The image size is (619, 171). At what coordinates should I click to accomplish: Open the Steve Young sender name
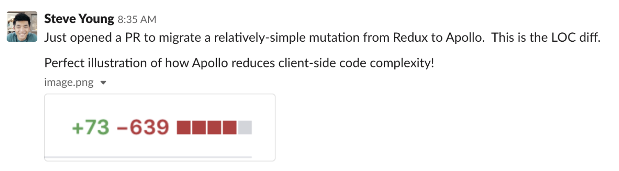79,19
